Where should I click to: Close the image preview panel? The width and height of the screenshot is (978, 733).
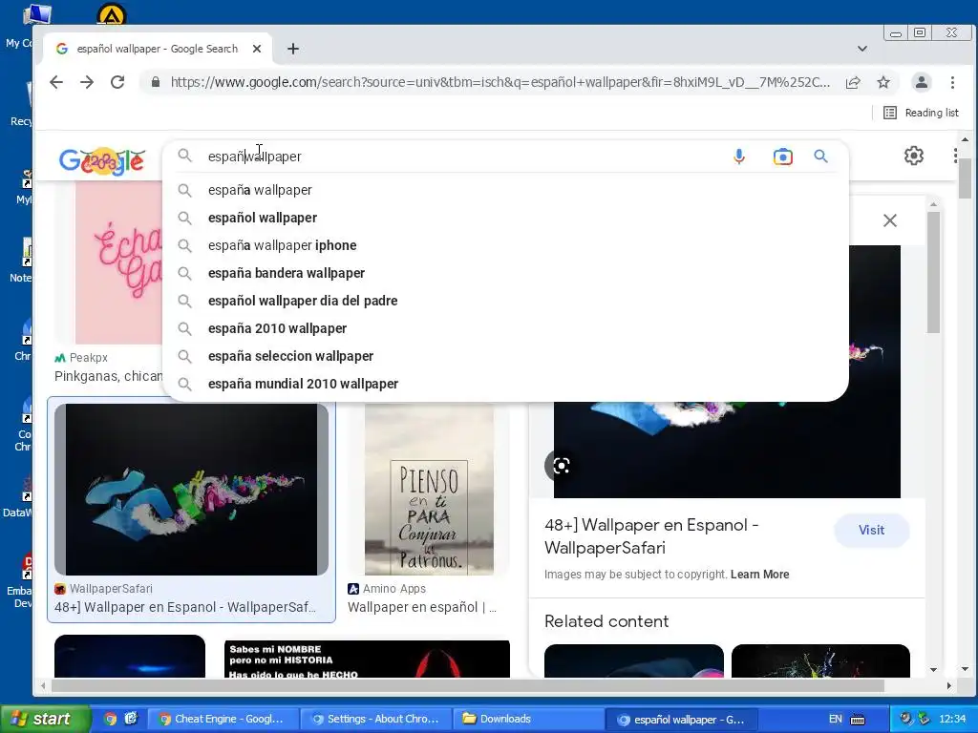[890, 220]
